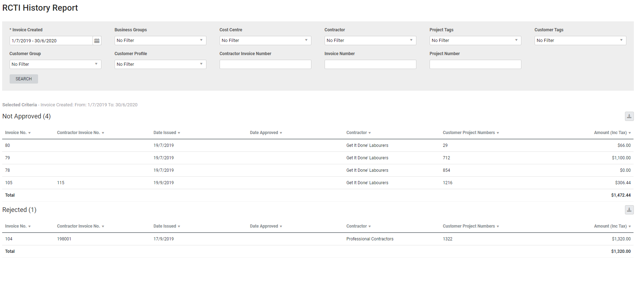
Task: Open the Customer Tags filter dropdown
Action: 580,41
